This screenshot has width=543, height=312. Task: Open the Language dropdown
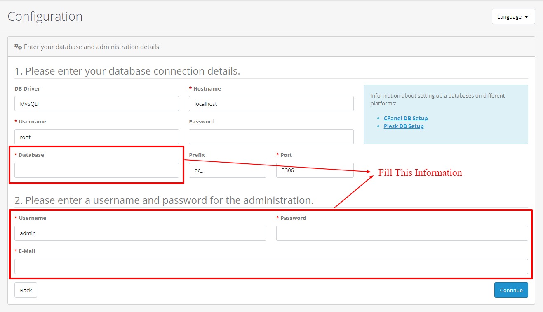[513, 16]
